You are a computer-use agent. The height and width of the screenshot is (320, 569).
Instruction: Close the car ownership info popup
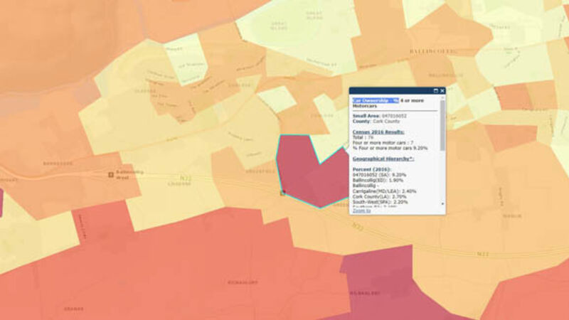tap(442, 91)
